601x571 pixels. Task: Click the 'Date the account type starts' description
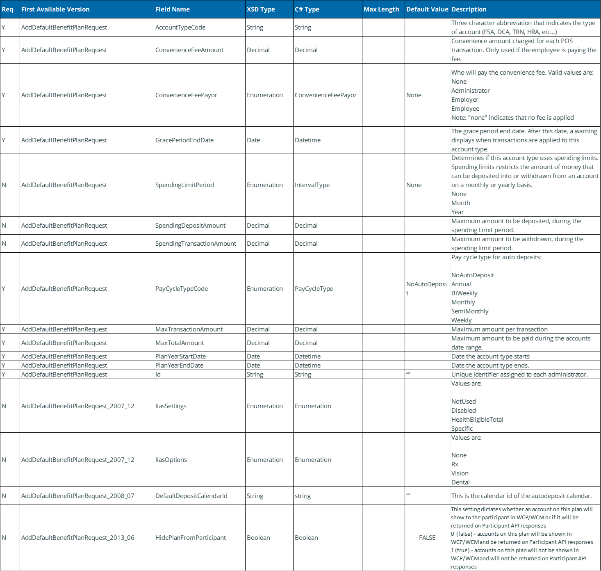[x=525, y=356]
